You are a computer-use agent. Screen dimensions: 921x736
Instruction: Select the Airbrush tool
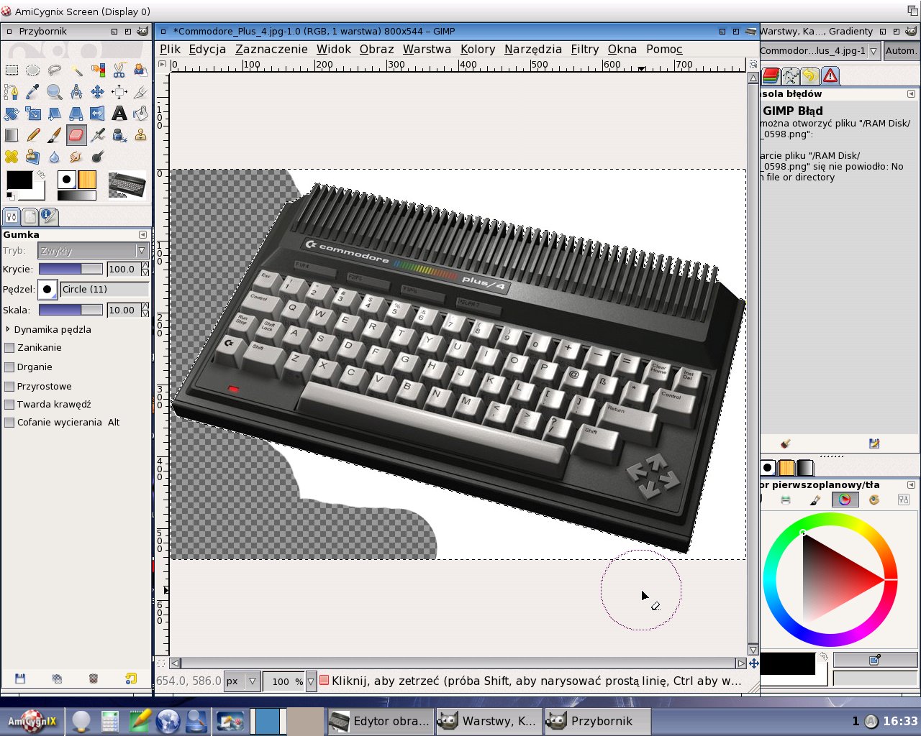pos(98,135)
